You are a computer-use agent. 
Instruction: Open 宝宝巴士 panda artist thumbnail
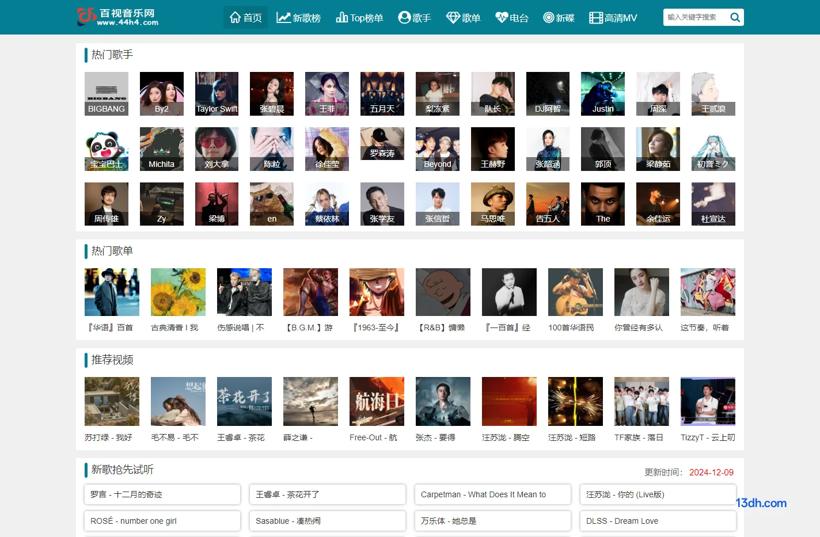(x=107, y=149)
